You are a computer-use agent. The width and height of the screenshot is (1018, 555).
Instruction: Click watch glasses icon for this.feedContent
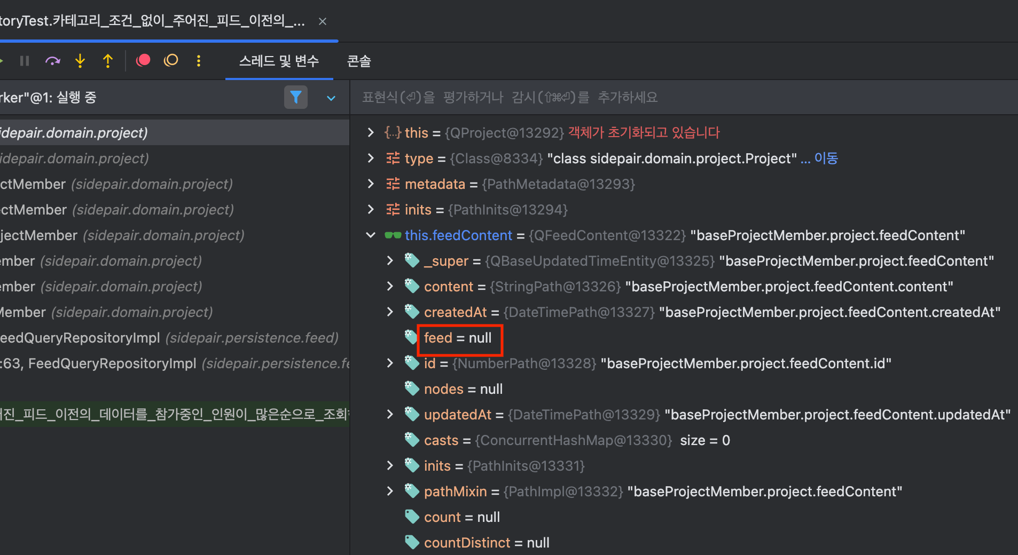(393, 235)
